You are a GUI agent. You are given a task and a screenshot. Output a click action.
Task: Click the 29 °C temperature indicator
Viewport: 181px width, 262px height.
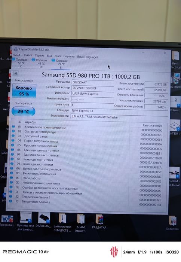24,111
